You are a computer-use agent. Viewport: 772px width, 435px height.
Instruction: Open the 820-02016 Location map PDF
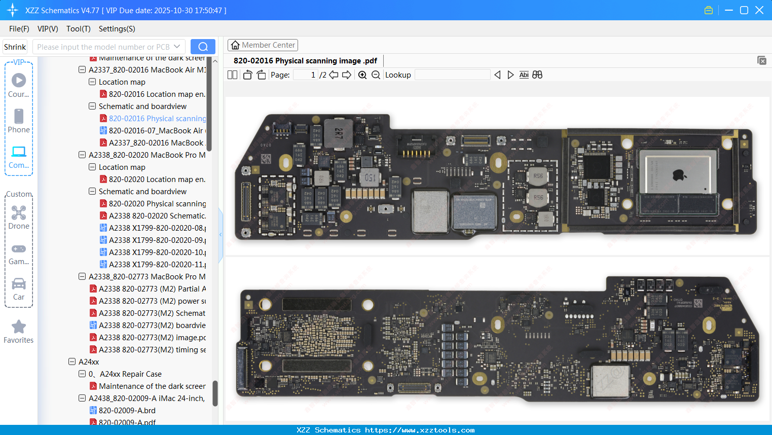[x=153, y=94]
